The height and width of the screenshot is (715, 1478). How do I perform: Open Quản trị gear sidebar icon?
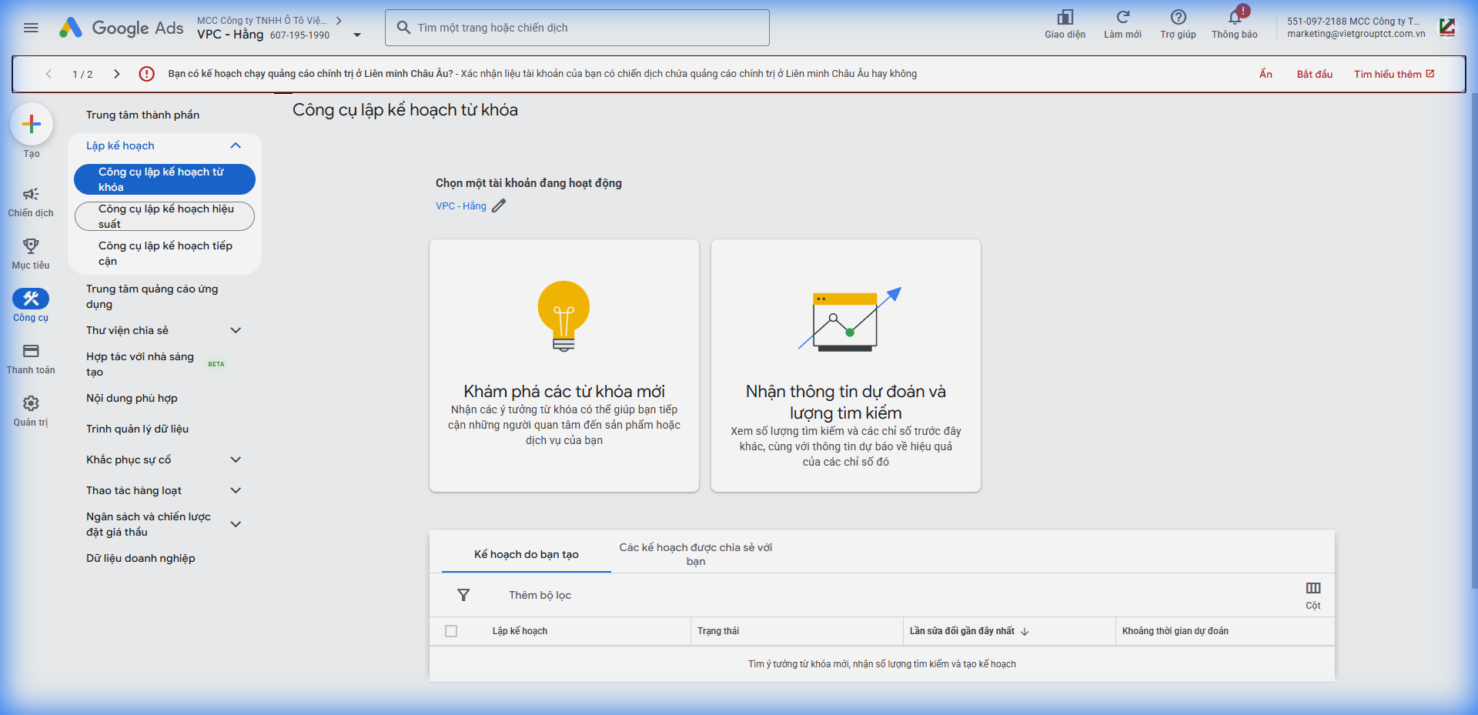pyautogui.click(x=31, y=404)
